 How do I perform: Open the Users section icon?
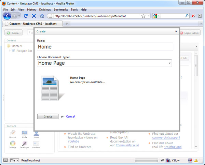tap(36, 134)
